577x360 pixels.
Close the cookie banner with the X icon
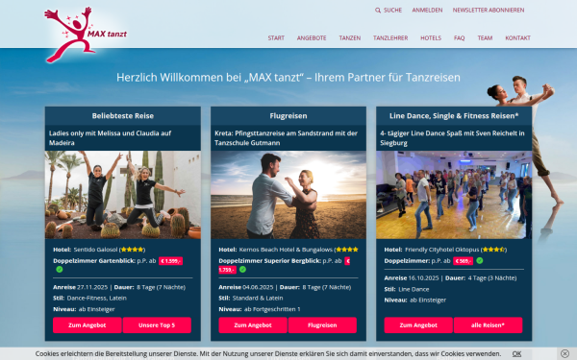[x=564, y=353]
